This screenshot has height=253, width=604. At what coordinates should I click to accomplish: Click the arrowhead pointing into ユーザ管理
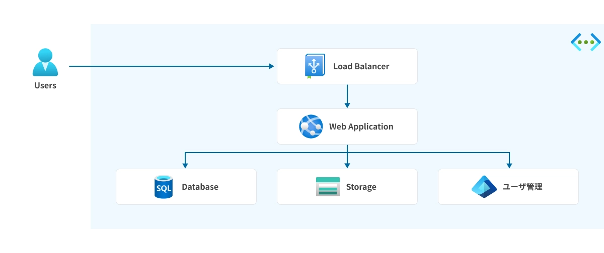[509, 165]
